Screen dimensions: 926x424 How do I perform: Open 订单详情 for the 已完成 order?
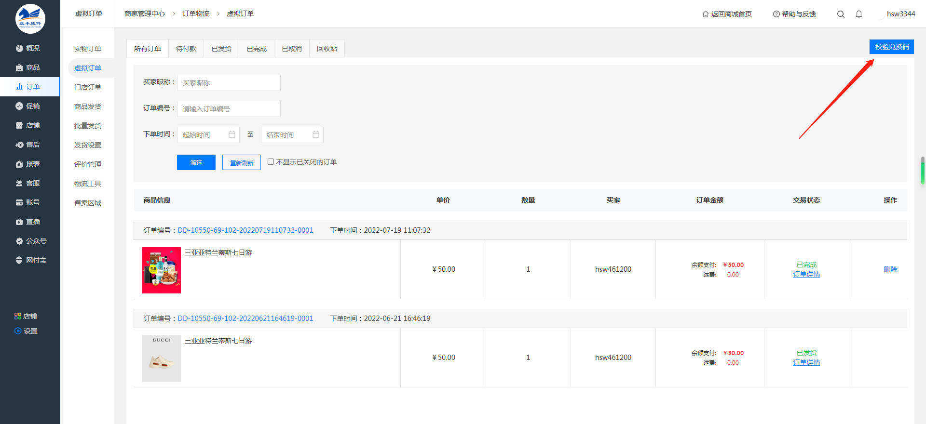[806, 274]
